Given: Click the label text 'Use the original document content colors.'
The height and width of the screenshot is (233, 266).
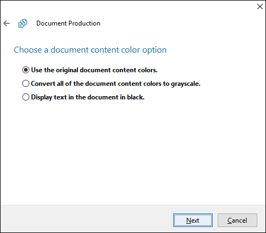Looking at the screenshot, I should coord(94,70).
